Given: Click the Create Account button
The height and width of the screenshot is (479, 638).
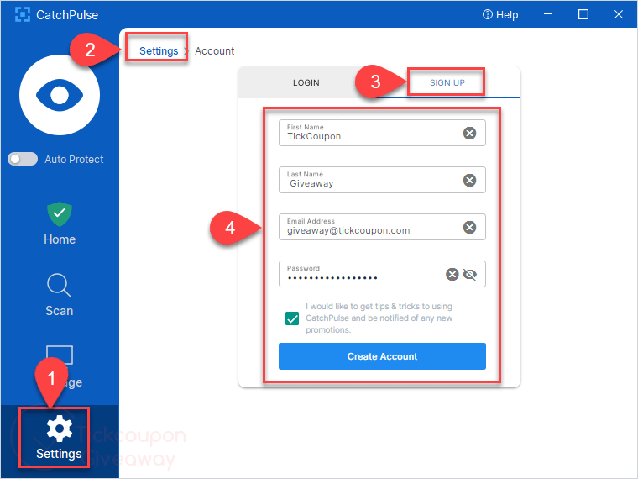Looking at the screenshot, I should pyautogui.click(x=382, y=356).
